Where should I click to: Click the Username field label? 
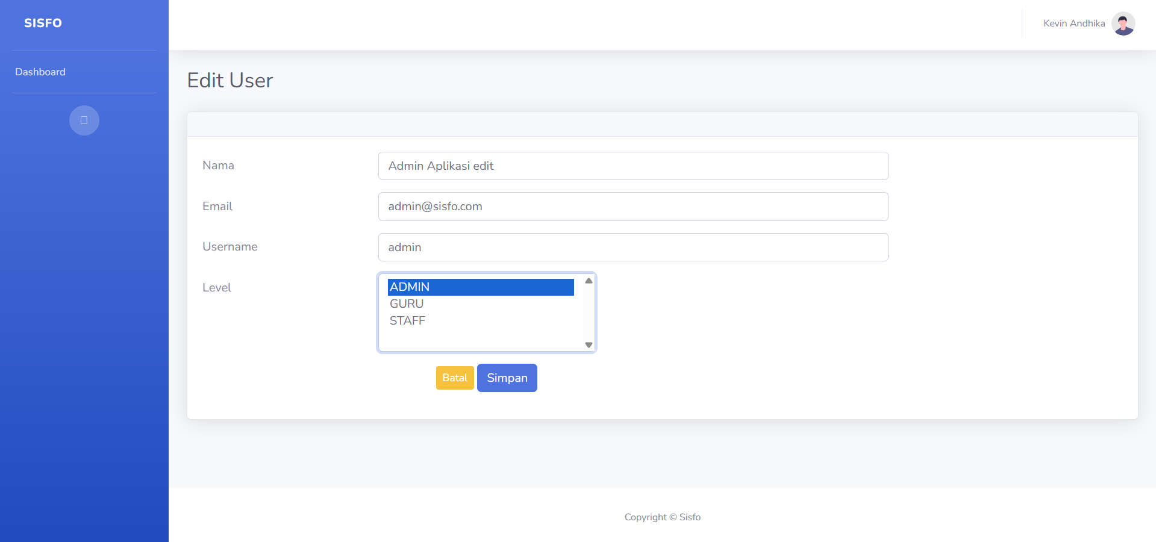[230, 247]
